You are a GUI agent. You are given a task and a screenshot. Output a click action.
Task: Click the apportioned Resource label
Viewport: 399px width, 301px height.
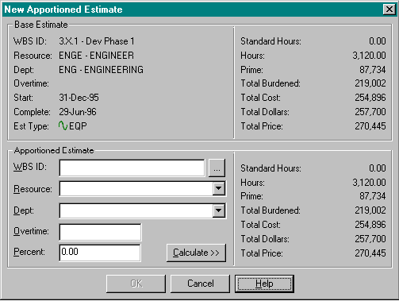point(33,189)
